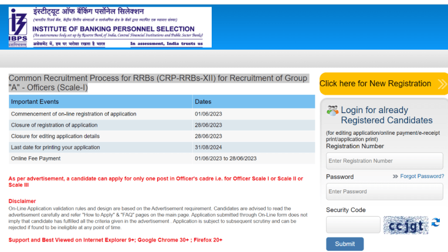Click the Registration Number label

point(355,146)
